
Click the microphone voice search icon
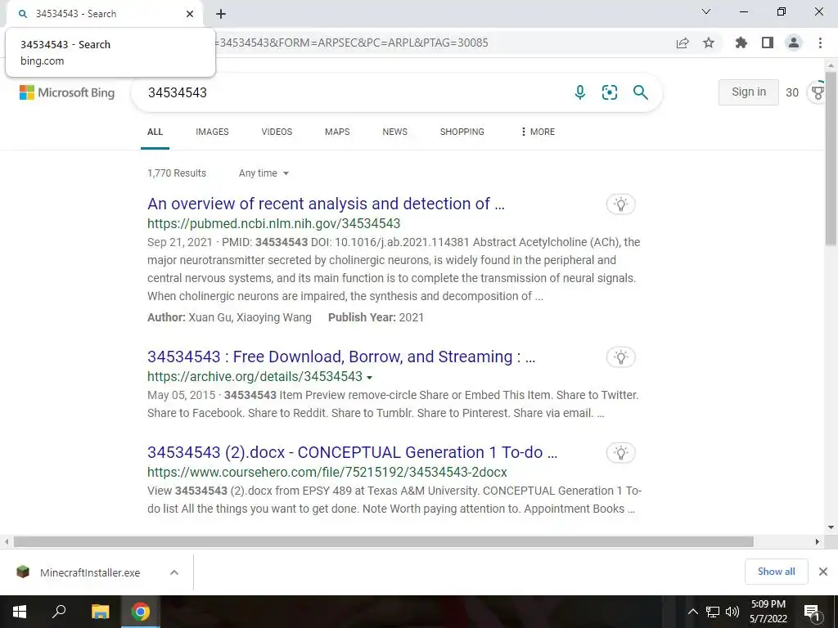[580, 92]
